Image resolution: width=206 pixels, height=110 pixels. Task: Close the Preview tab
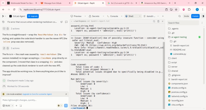pyautogui.click(x=85, y=16)
